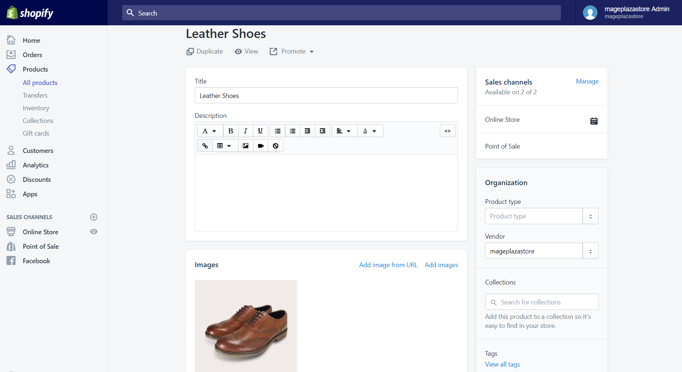Edit the Vendor field
682x372 pixels.
click(x=533, y=251)
